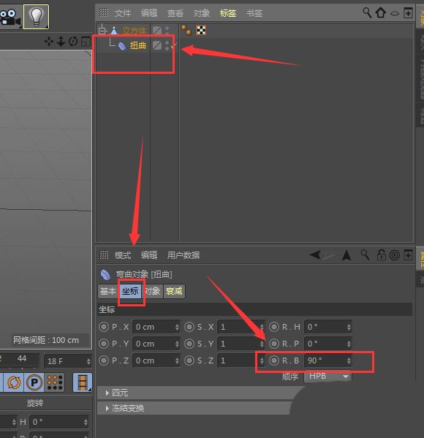Click the R.B value field showing 90°

click(x=328, y=360)
